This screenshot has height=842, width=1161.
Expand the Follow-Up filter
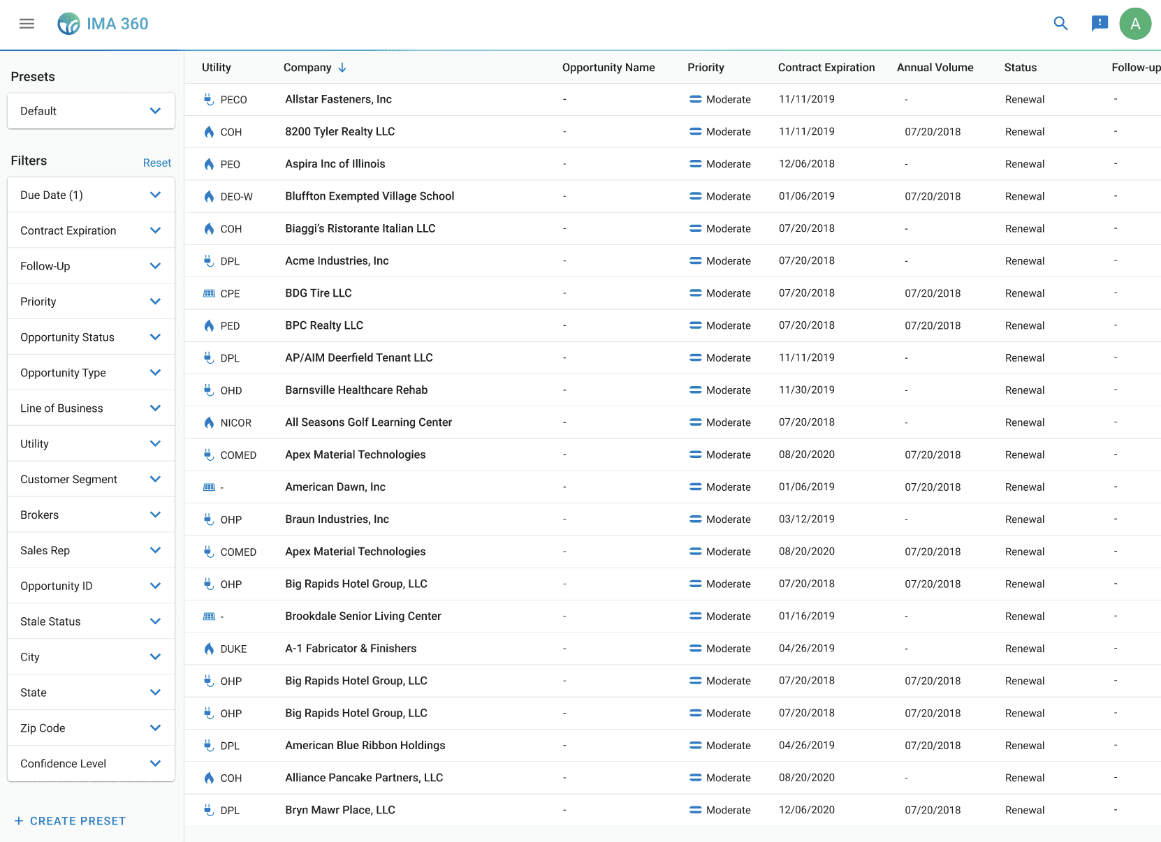(91, 266)
